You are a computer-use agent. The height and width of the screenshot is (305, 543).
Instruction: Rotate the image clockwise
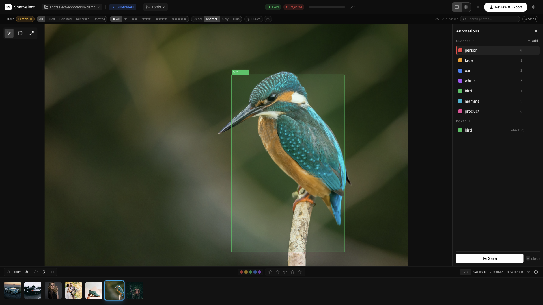[43, 272]
